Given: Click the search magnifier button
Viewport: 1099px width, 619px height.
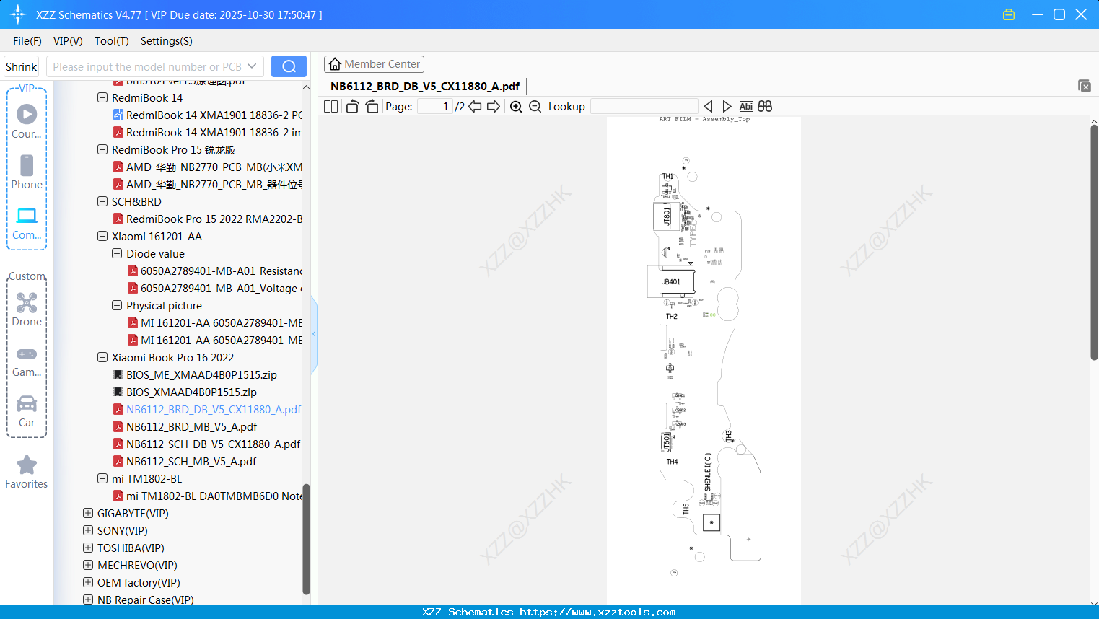Looking at the screenshot, I should (289, 66).
